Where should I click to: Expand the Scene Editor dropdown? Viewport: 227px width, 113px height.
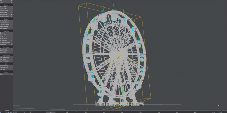pos(6,7)
